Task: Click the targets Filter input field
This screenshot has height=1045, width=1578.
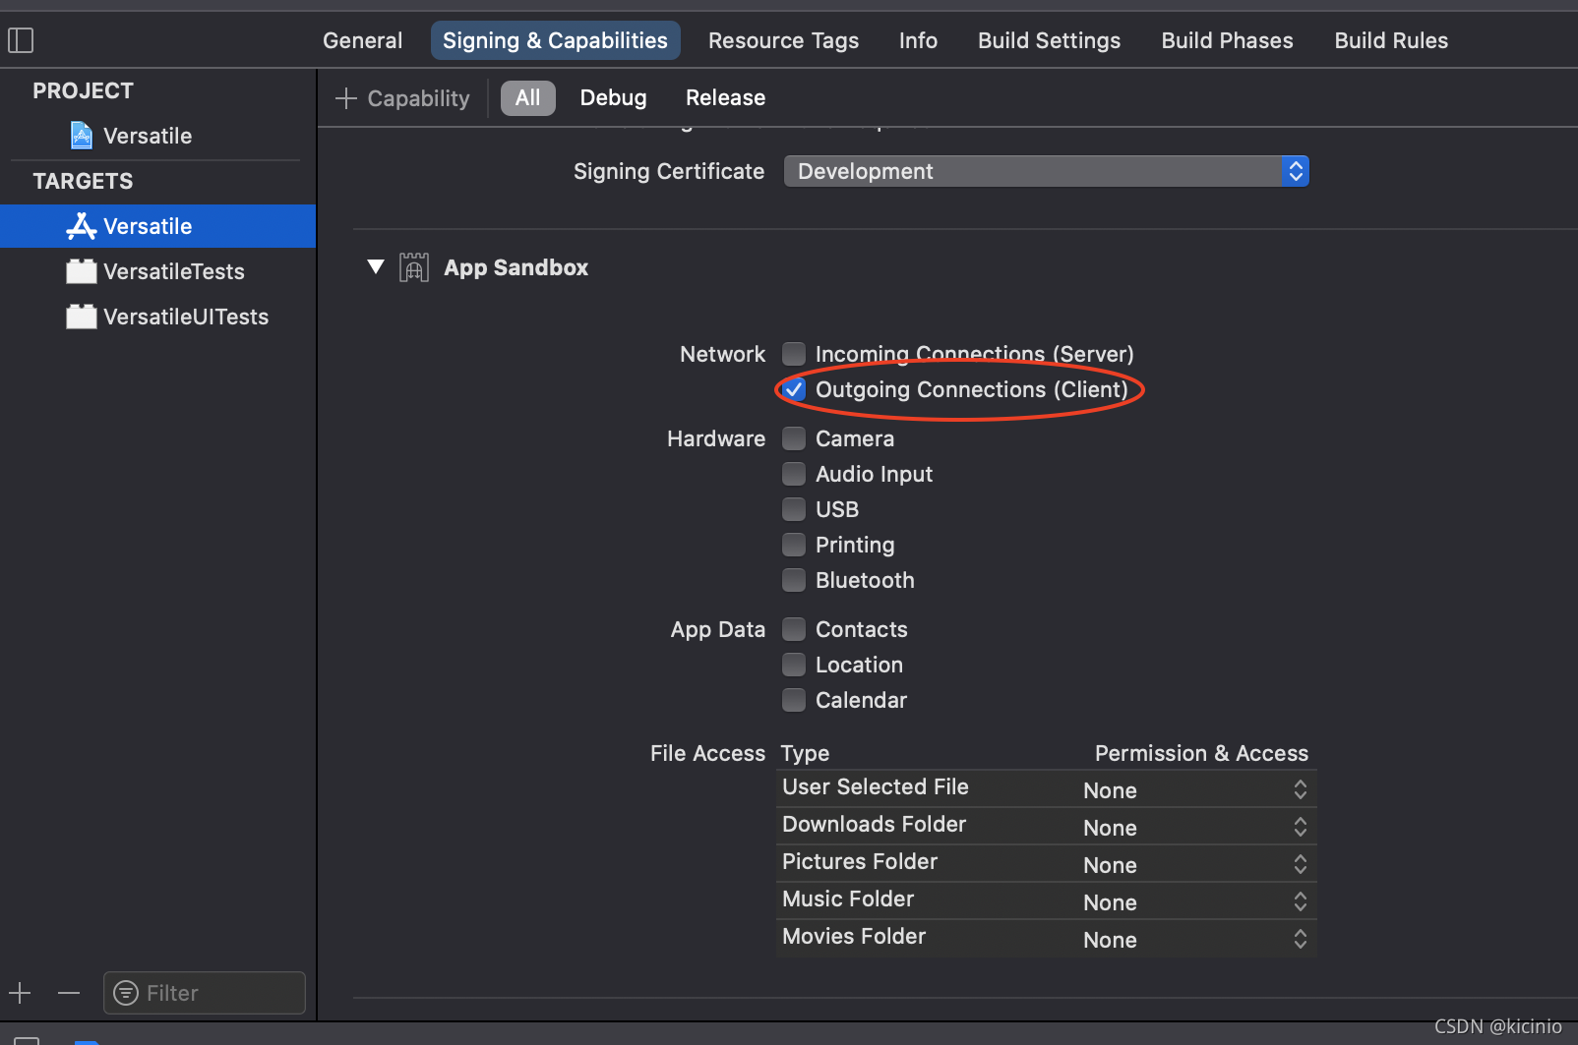Action: coord(205,993)
